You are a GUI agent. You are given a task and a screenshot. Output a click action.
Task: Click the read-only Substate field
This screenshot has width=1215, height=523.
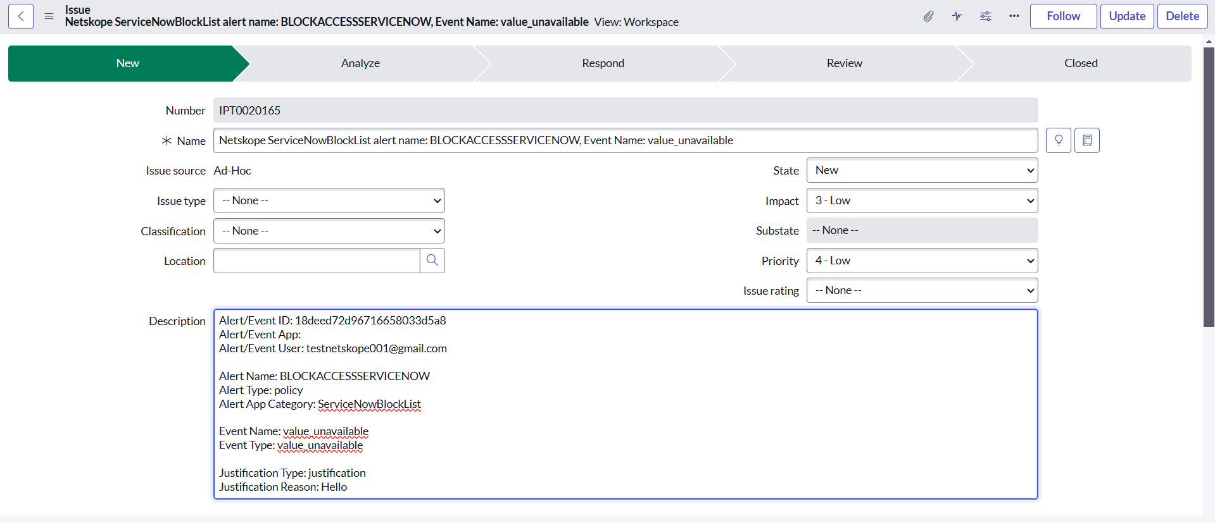[922, 230]
